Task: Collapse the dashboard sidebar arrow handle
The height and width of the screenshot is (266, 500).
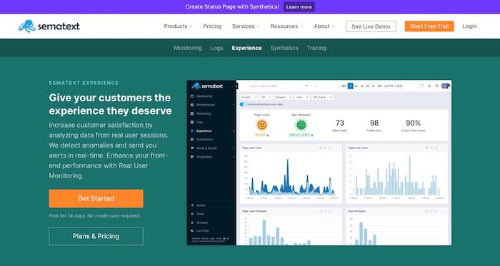Action: [x=236, y=86]
